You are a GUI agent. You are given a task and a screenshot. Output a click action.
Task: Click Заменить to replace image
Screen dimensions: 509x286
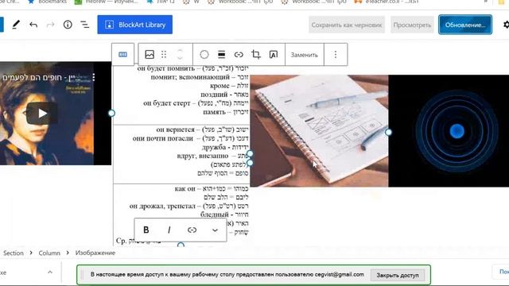[x=304, y=55]
